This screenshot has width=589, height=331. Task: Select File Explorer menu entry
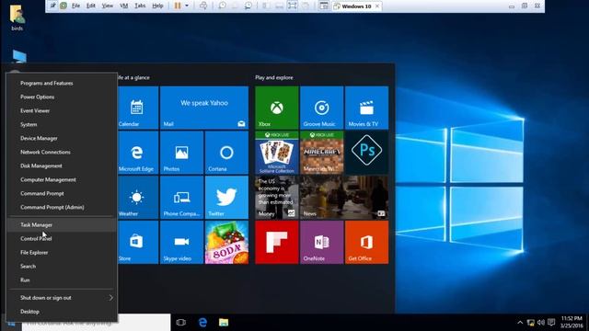click(62, 253)
